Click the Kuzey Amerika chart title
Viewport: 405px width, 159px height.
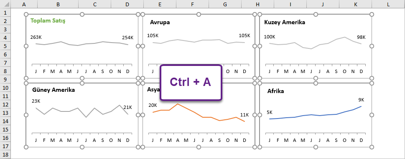pos(285,23)
